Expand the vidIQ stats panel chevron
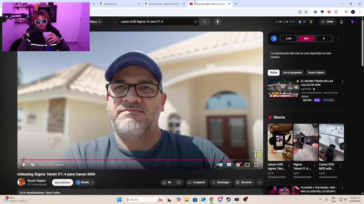 338,39
